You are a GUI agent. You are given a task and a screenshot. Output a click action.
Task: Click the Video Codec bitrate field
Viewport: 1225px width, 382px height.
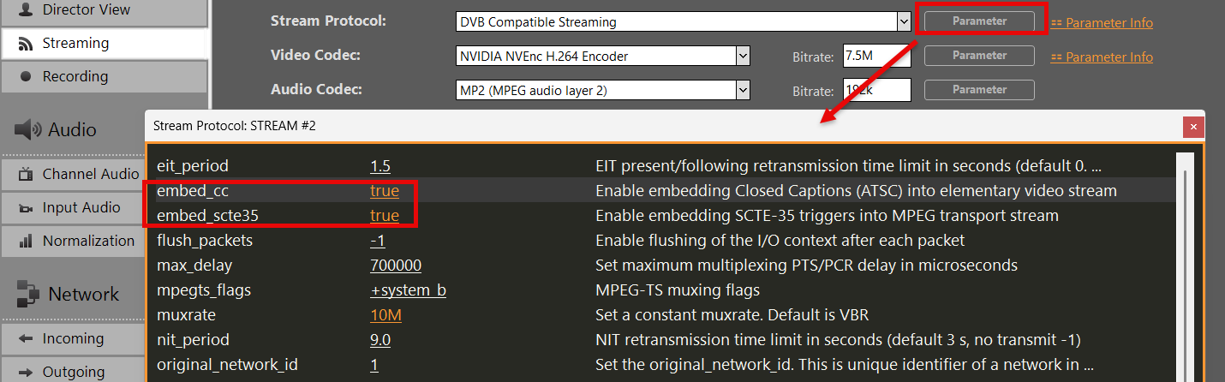tap(875, 57)
